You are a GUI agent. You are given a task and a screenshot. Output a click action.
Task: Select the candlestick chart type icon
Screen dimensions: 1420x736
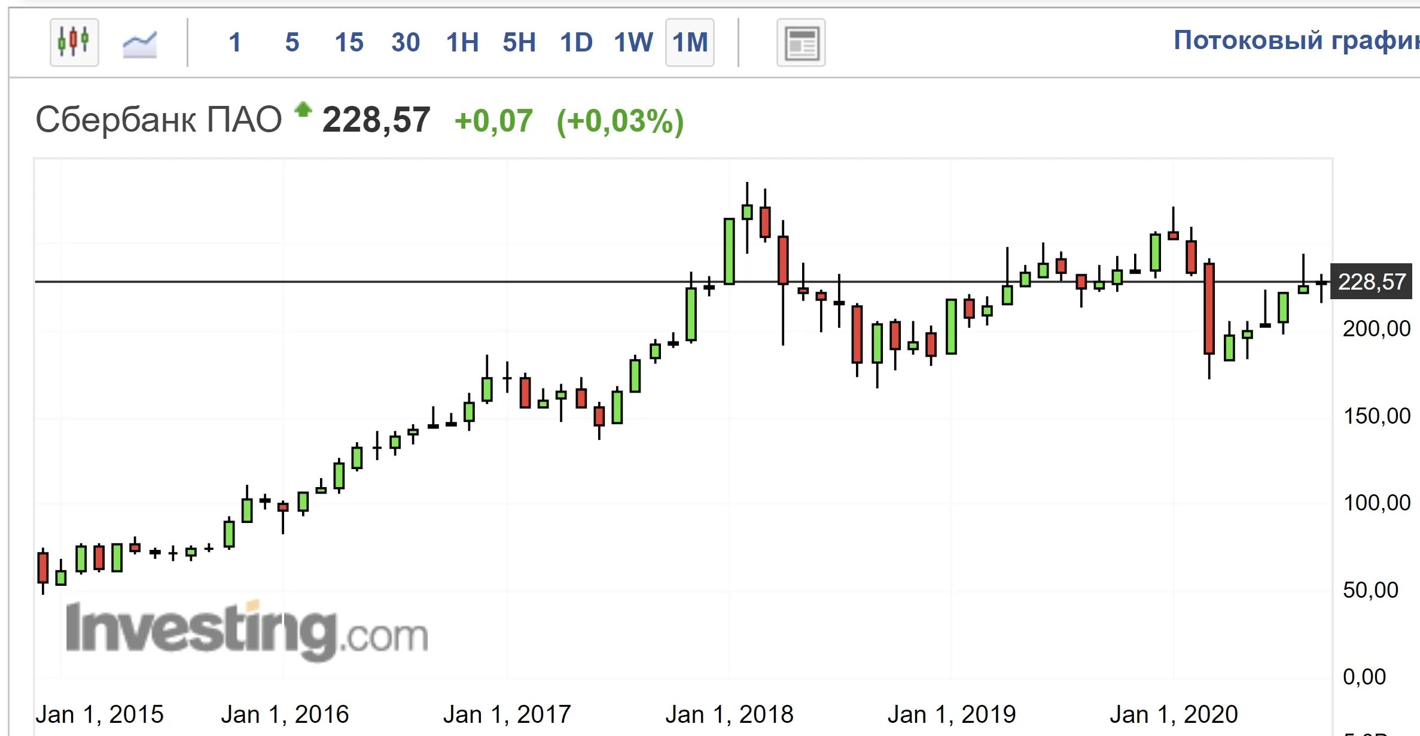click(x=74, y=42)
